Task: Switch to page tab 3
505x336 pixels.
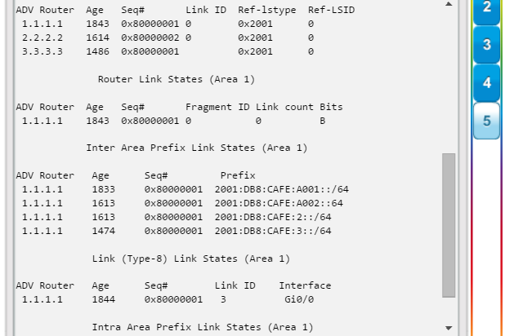Action: click(x=486, y=45)
